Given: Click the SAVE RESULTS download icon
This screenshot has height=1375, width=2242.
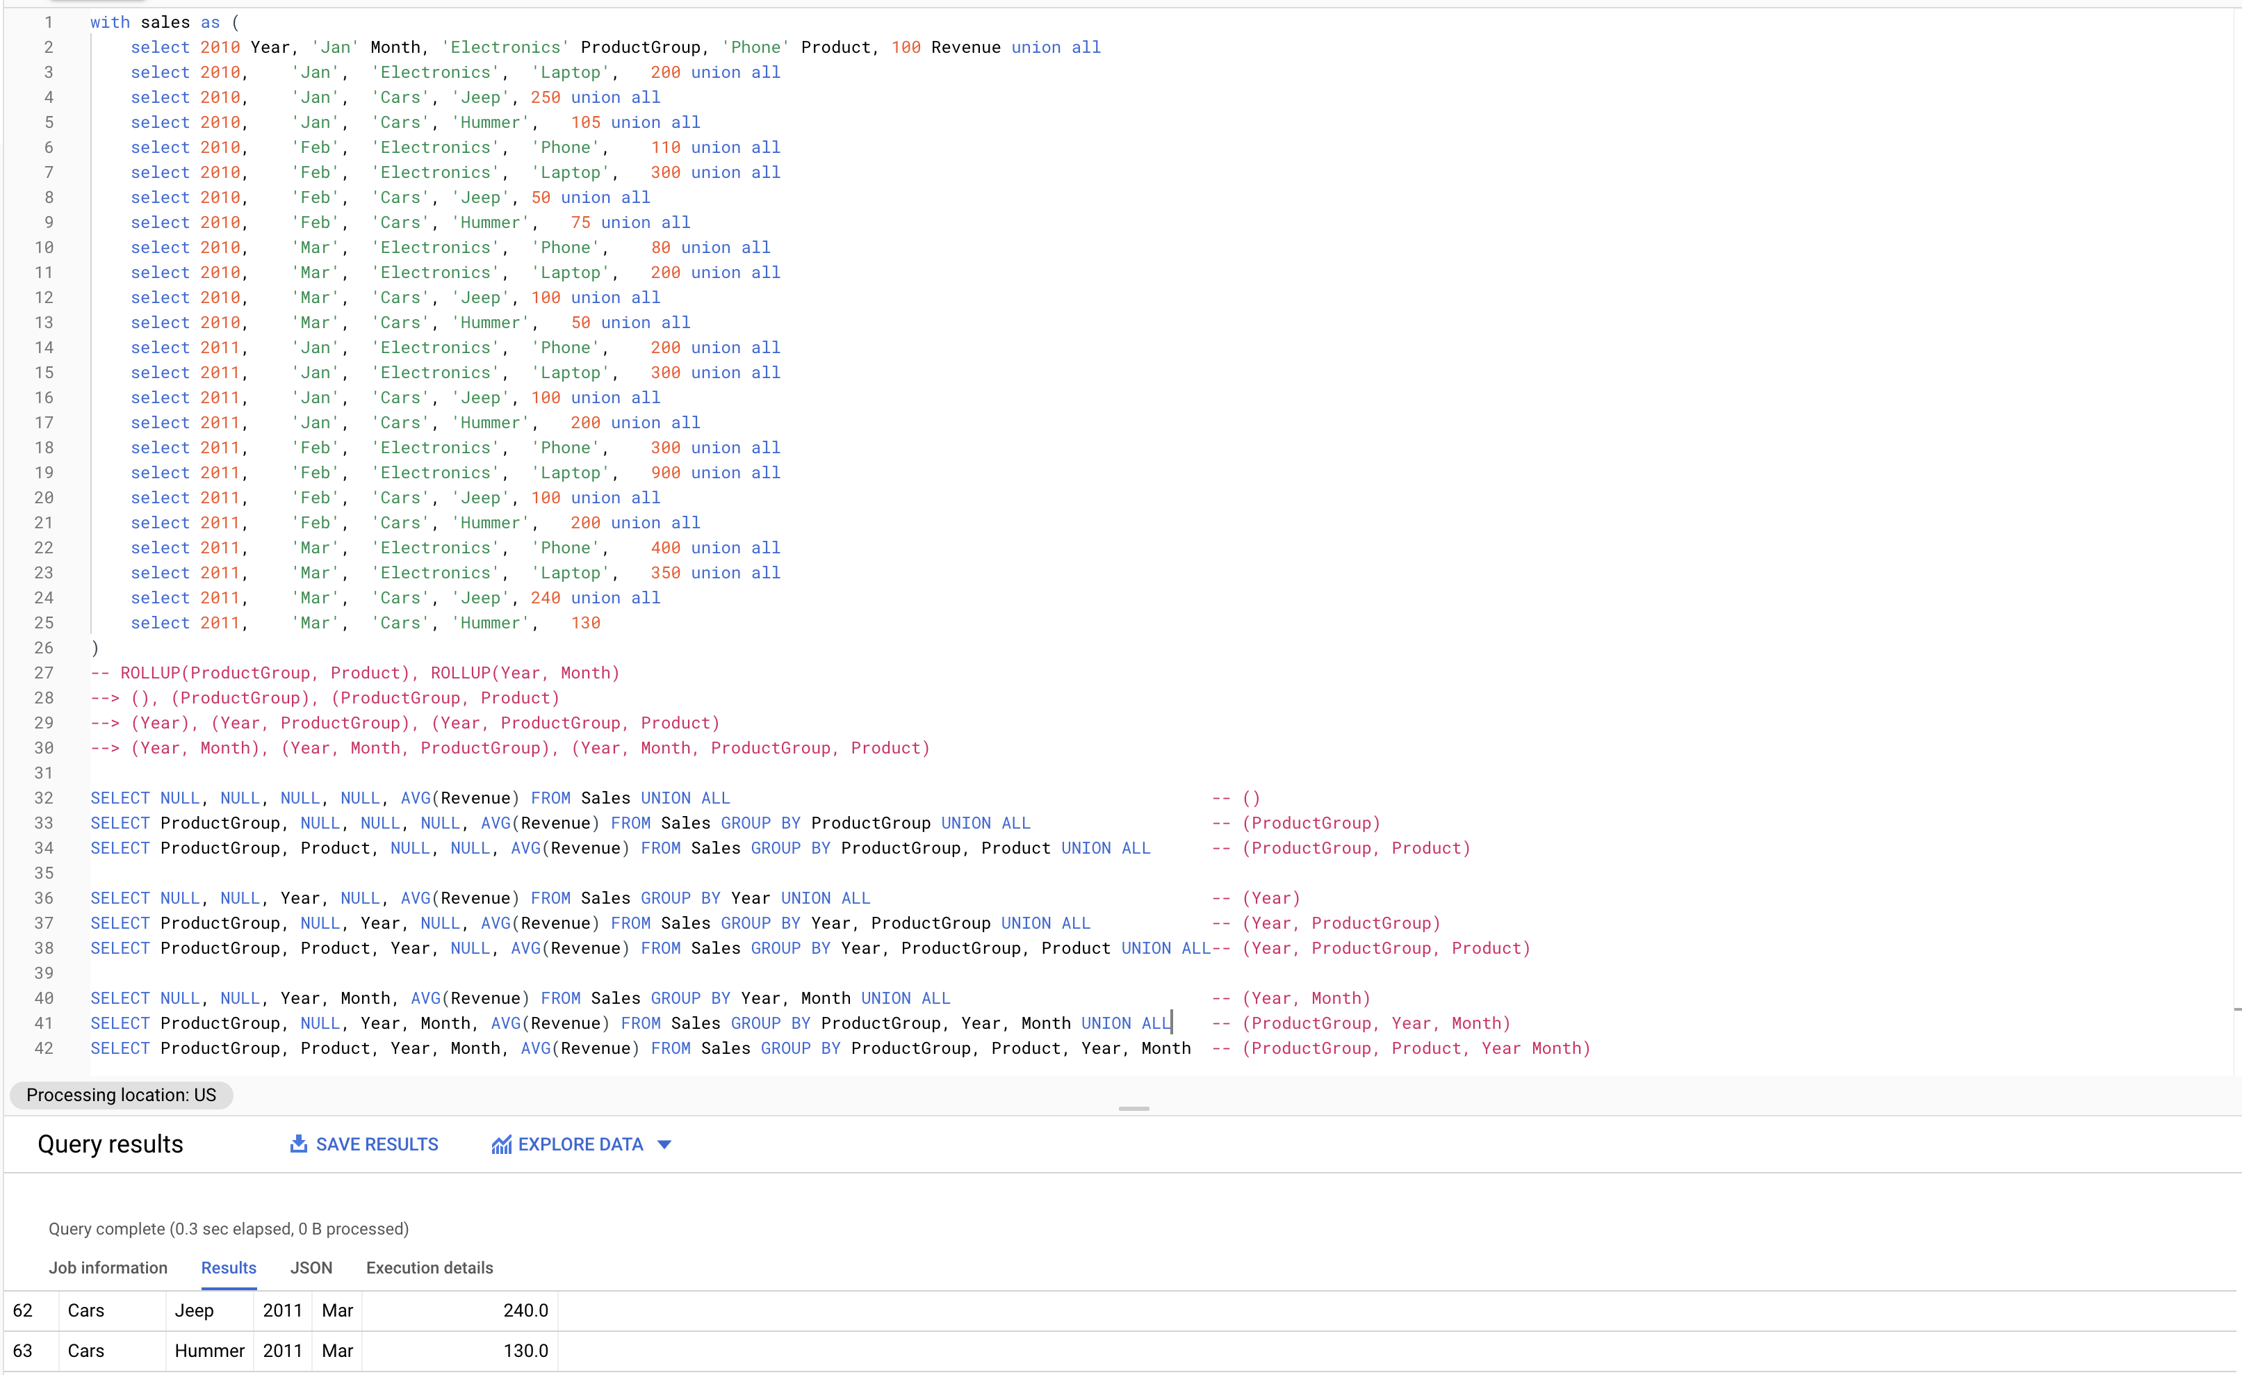Looking at the screenshot, I should (297, 1144).
